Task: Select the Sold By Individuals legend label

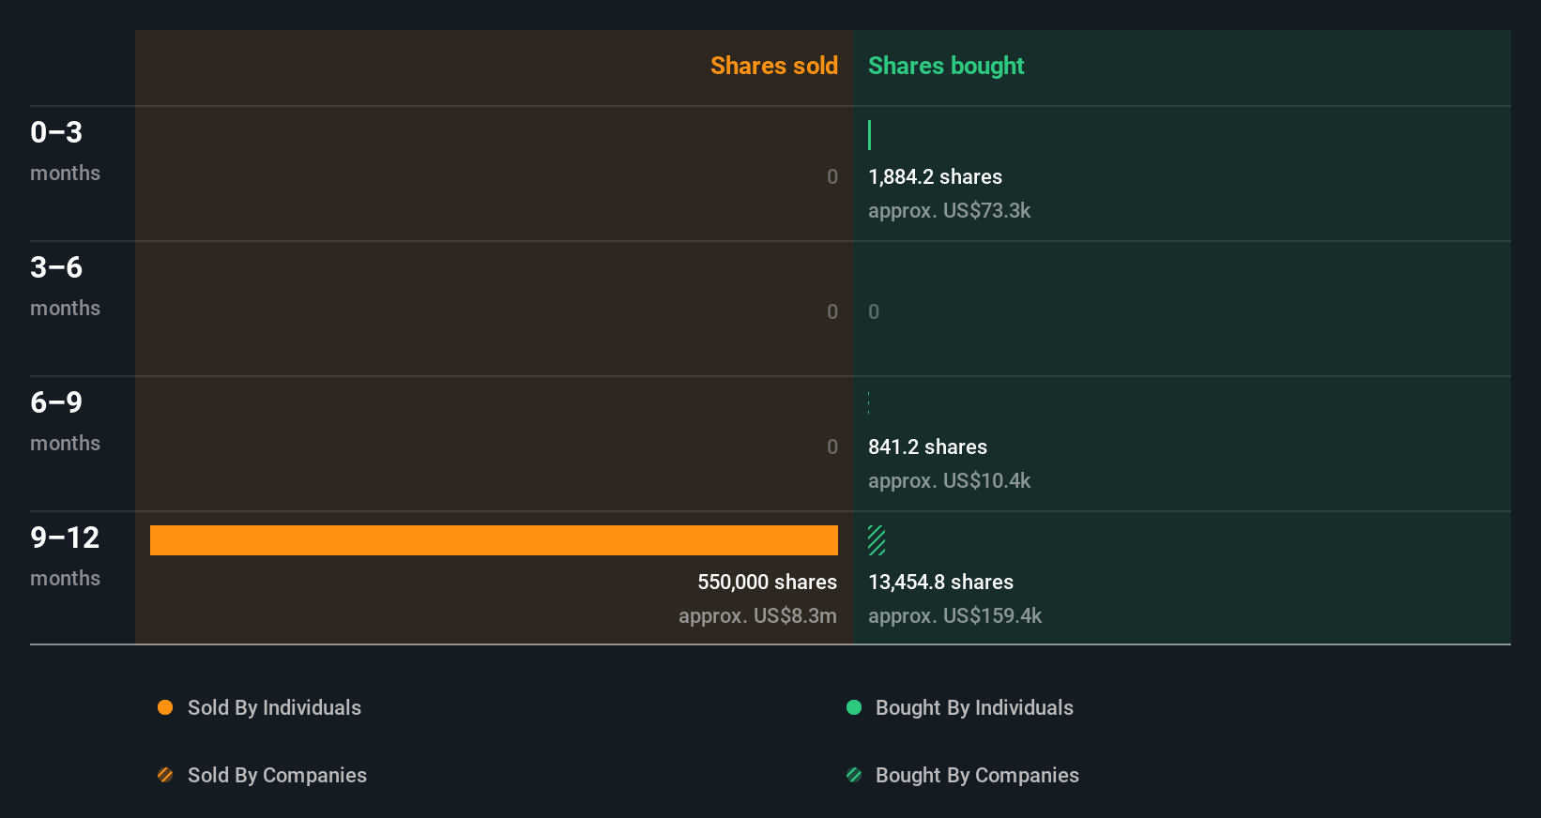Action: tap(274, 707)
